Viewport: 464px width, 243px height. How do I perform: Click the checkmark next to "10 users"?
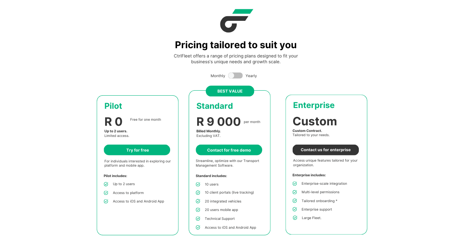(x=198, y=184)
